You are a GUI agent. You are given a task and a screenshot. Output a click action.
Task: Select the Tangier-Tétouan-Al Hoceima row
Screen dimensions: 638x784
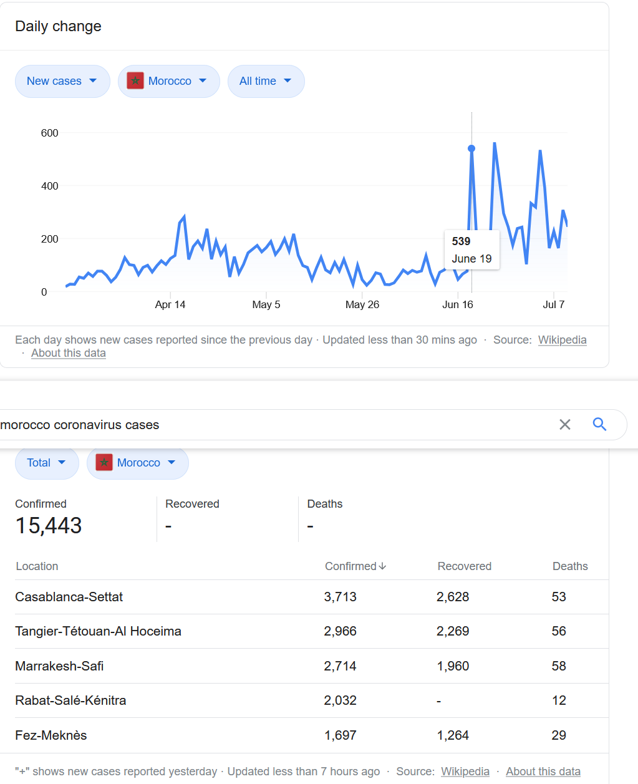coord(98,631)
